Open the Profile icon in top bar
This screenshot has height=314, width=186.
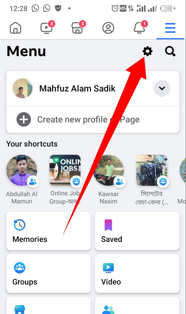coord(108,28)
